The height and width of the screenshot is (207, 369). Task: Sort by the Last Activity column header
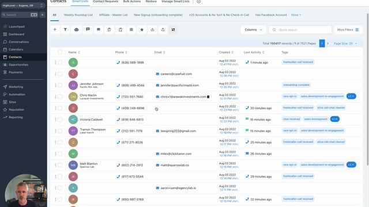pyautogui.click(x=254, y=52)
